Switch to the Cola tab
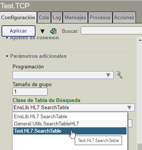The image size is (142, 150). [x=44, y=17]
